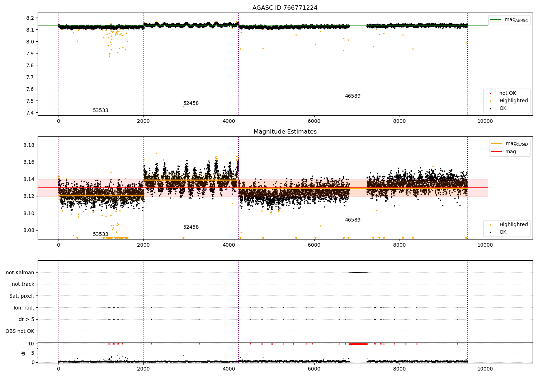Screen dimensions: 538x377
Task: Click the mag OBSID legend entry
Action: [510, 144]
